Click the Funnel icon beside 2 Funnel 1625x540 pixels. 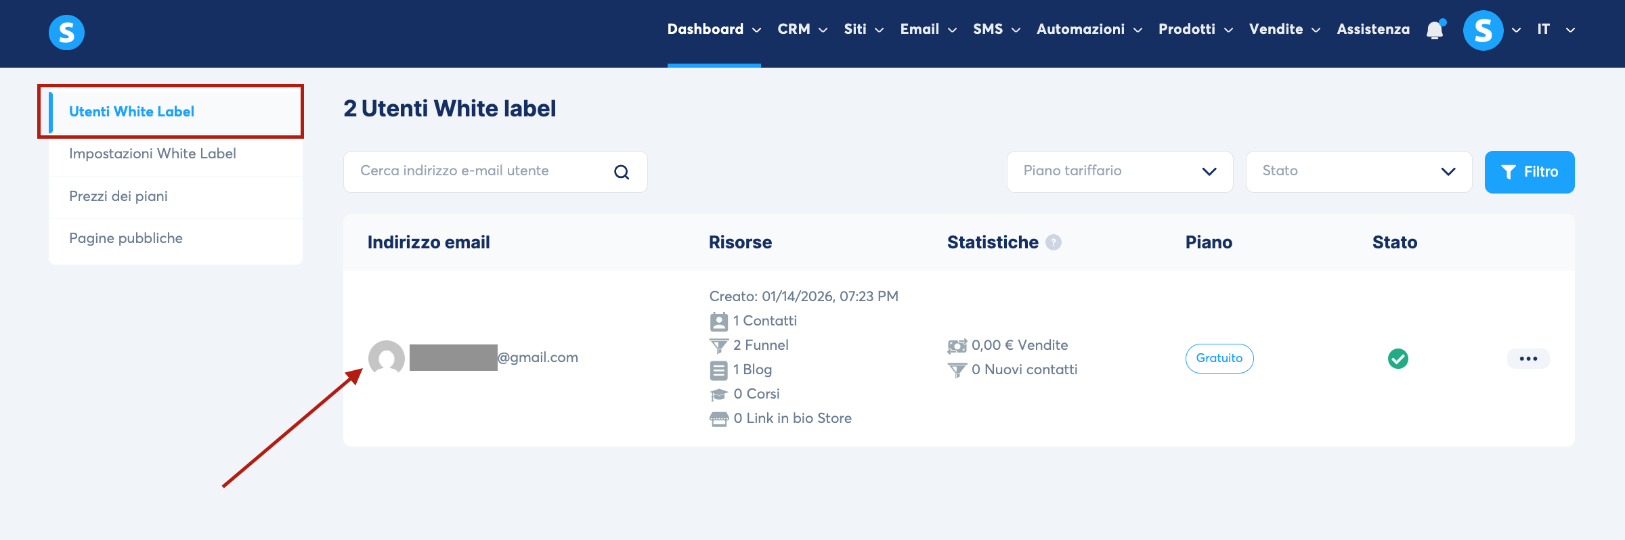[x=719, y=346]
